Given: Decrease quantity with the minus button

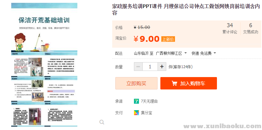Looking at the screenshot, I should (138, 67).
